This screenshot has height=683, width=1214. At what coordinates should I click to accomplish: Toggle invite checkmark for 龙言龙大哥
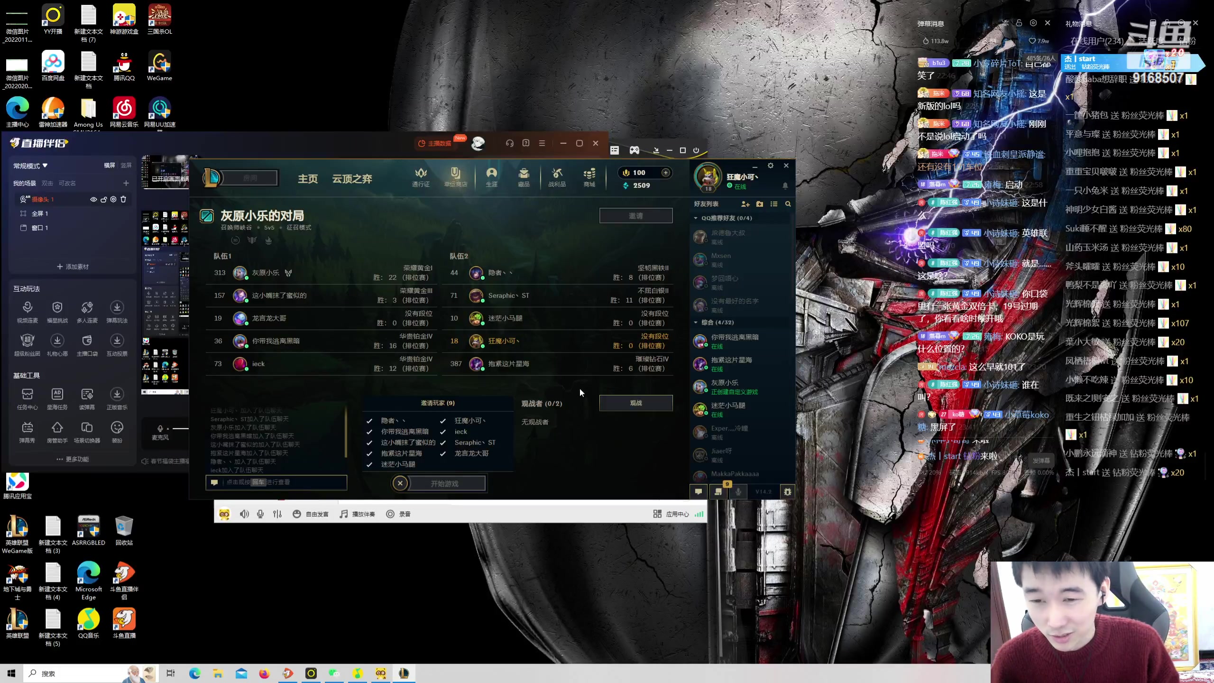pos(443,453)
